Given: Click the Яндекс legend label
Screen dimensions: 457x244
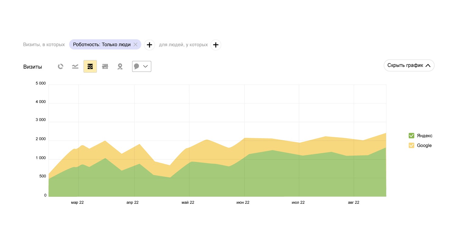Looking at the screenshot, I should (x=425, y=136).
